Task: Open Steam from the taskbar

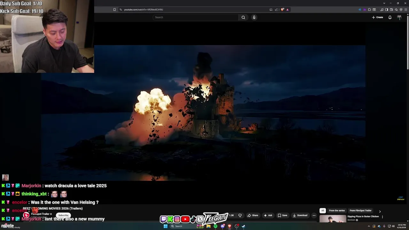Action: coord(243,226)
